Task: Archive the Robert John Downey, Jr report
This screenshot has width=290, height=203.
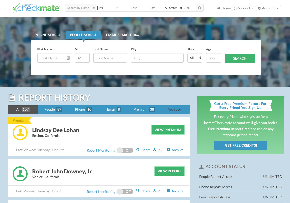Action: pyautogui.click(x=175, y=191)
